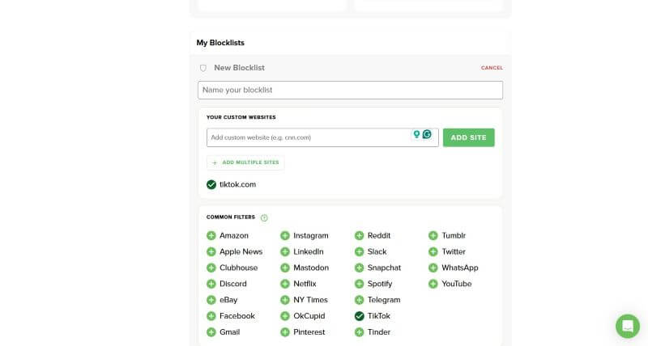The height and width of the screenshot is (346, 648).
Task: Add Instagram filter plus icon
Action: point(285,235)
